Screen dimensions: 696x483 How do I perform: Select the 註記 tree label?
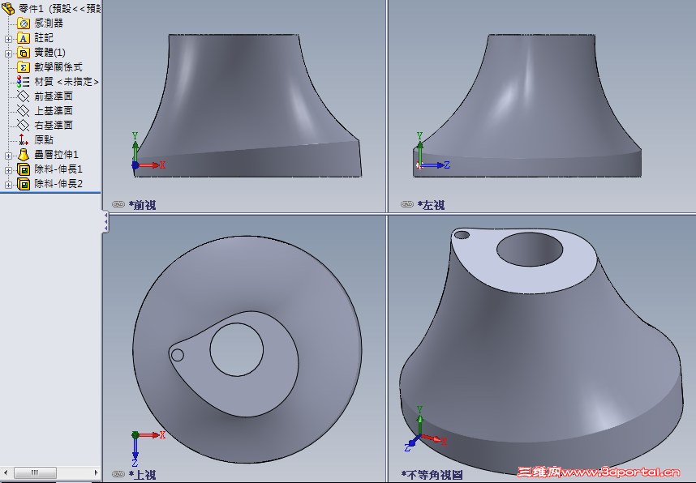44,38
